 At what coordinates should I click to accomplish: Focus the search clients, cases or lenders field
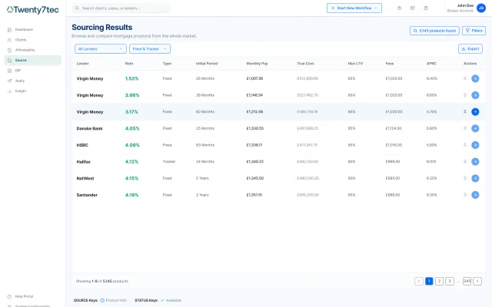(x=121, y=8)
